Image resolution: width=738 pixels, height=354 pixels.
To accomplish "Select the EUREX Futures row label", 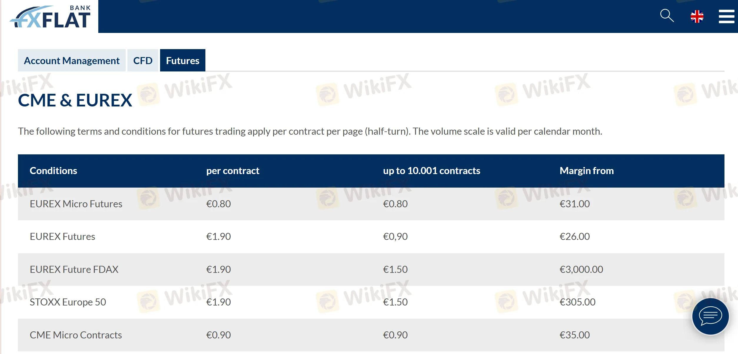I will (62, 236).
